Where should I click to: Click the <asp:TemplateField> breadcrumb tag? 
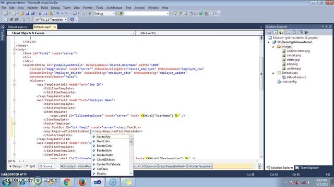pos(172,166)
